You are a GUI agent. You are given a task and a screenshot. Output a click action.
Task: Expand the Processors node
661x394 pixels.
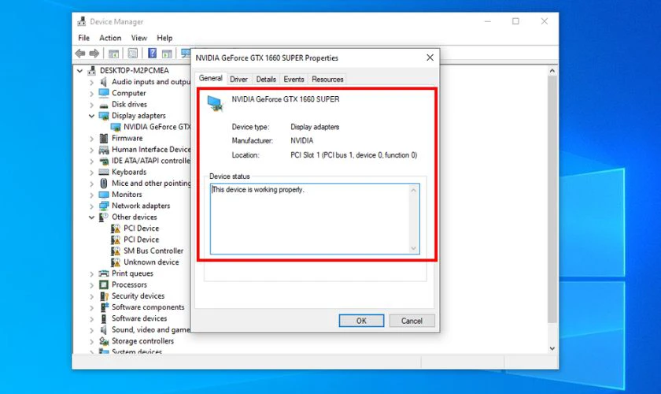click(x=92, y=285)
